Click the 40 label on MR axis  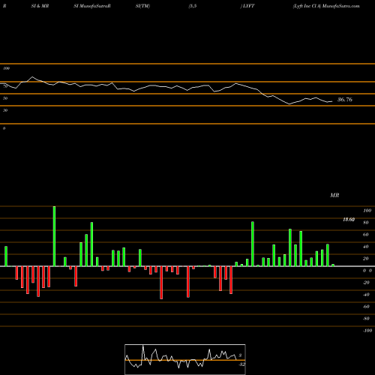pos(366,247)
